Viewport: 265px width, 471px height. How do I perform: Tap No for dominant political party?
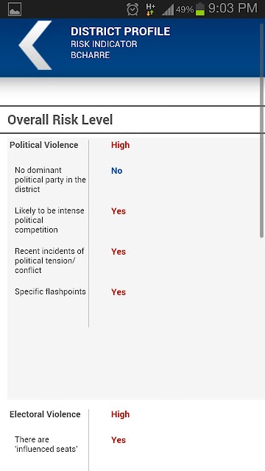tap(116, 171)
